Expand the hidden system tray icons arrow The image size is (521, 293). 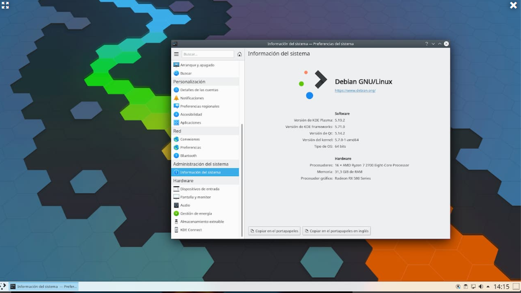(x=488, y=287)
